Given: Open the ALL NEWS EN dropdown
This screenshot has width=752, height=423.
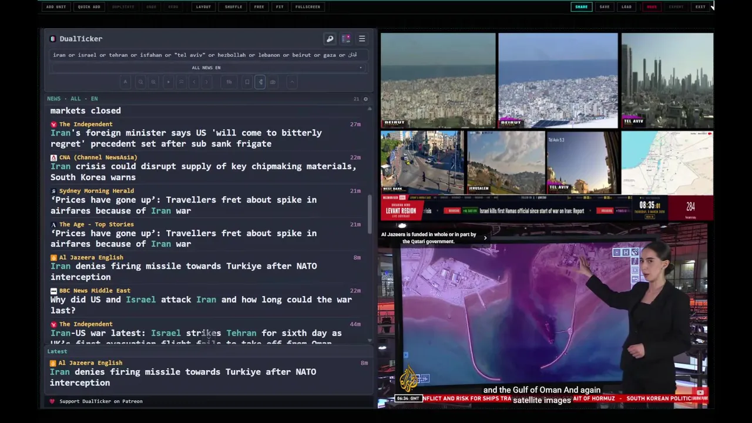Looking at the screenshot, I should (x=206, y=68).
